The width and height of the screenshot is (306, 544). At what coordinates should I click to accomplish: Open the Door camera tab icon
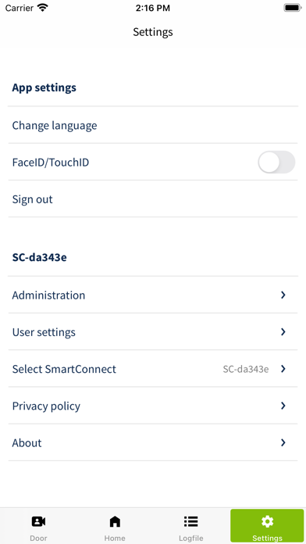coord(38,521)
